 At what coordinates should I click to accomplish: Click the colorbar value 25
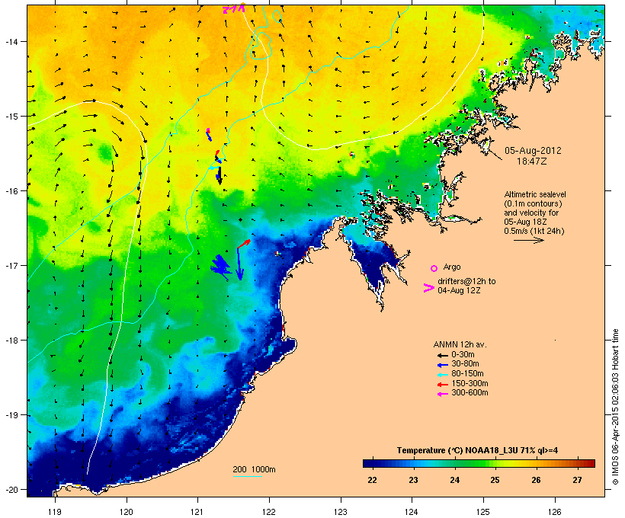(495, 480)
